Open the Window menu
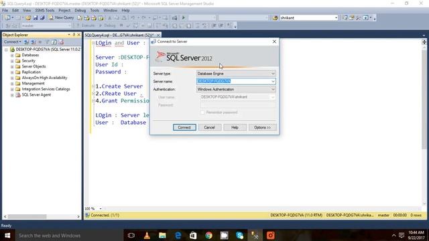 [110, 11]
